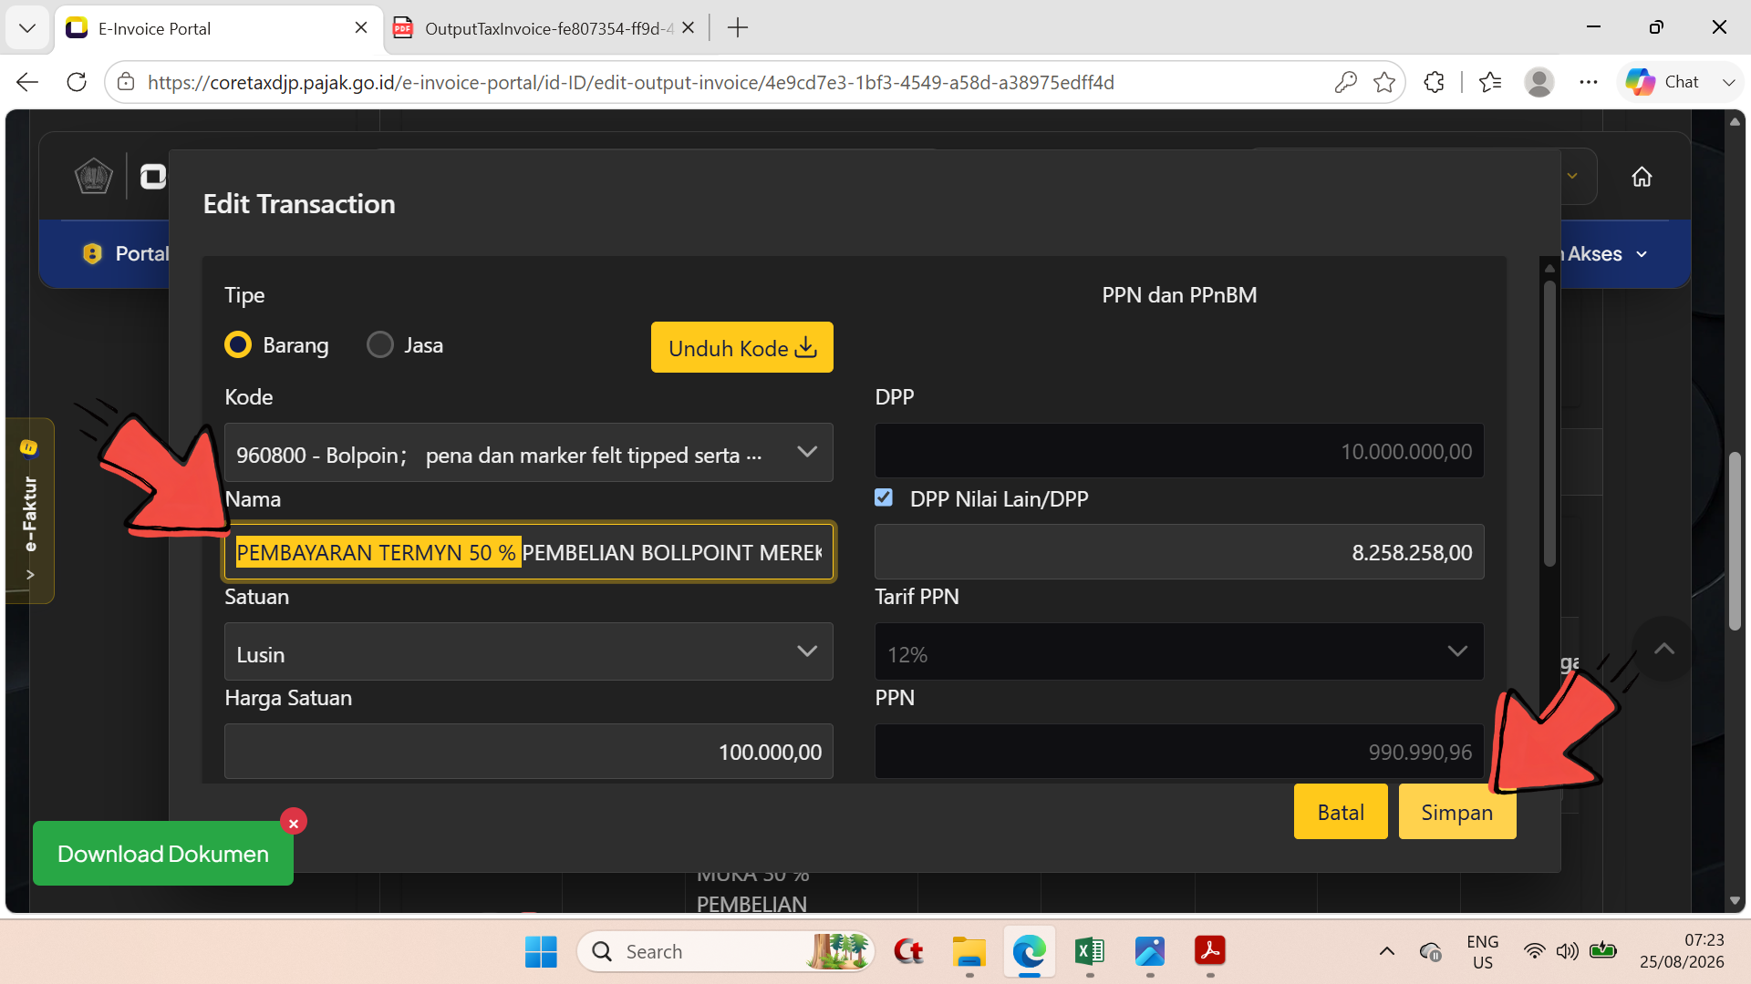Screen dimensions: 1751x984
Task: Open the e-Faktur side panel tab
Action: coord(30,510)
